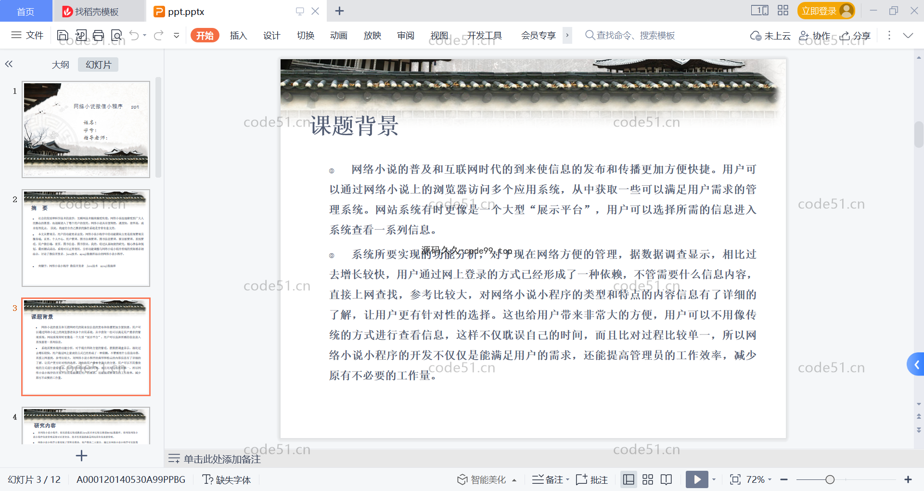Viewport: 924px width, 491px height.
Task: Expand the slideshow play options arrow
Action: point(714,479)
